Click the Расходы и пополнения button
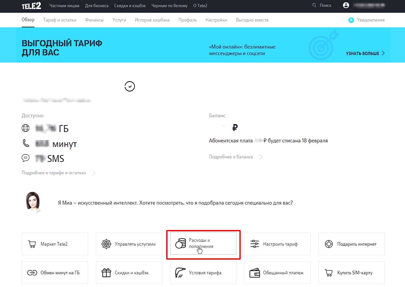The width and height of the screenshot is (405, 287). coord(203,244)
